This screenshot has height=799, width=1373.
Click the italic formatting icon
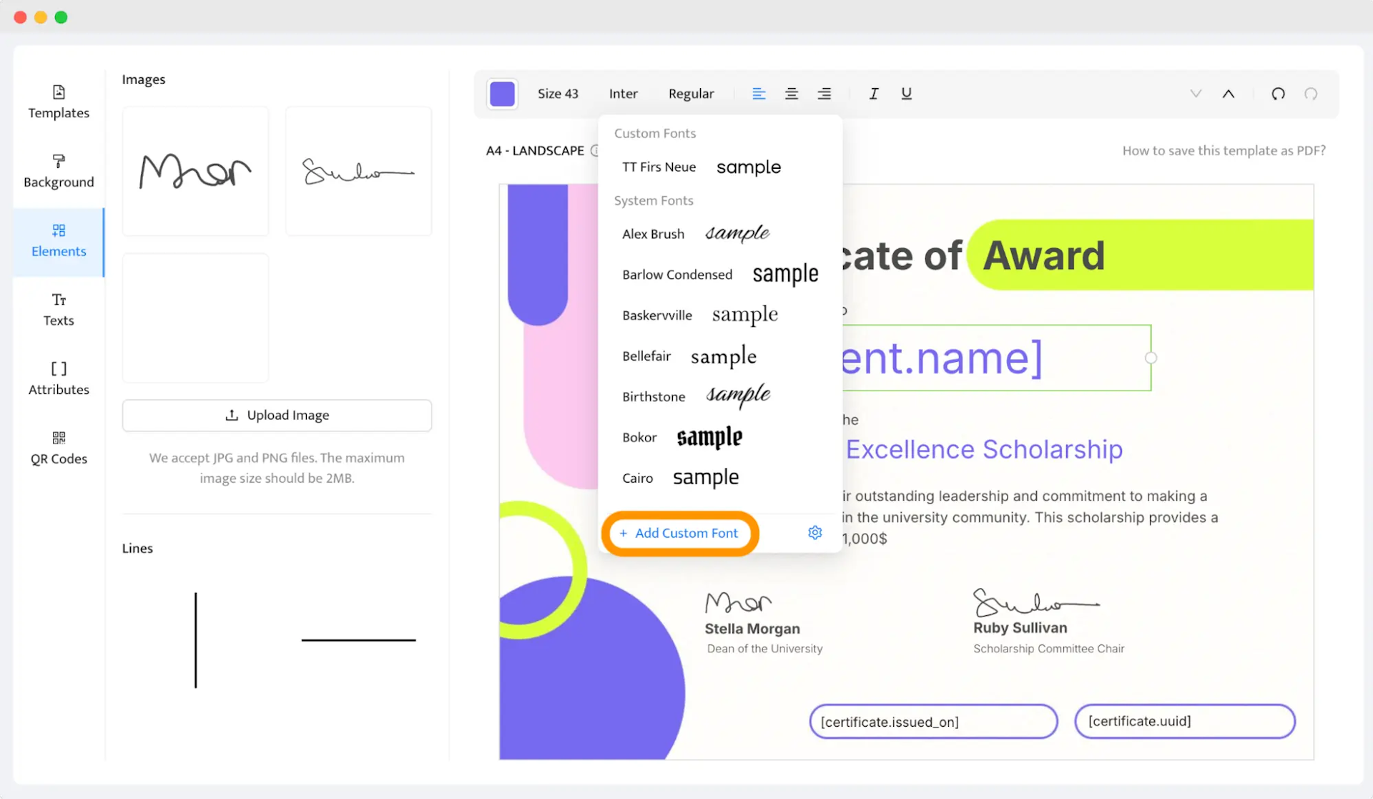pos(873,93)
